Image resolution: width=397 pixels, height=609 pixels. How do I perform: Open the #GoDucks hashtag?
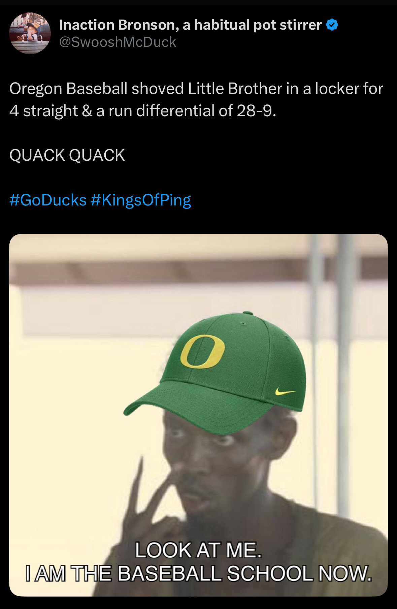click(x=48, y=200)
